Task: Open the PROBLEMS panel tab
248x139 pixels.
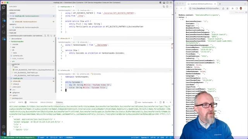Action: tap(33, 102)
